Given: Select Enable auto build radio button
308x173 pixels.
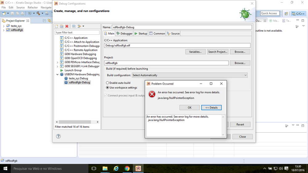Looking at the screenshot, I should 108,83.
